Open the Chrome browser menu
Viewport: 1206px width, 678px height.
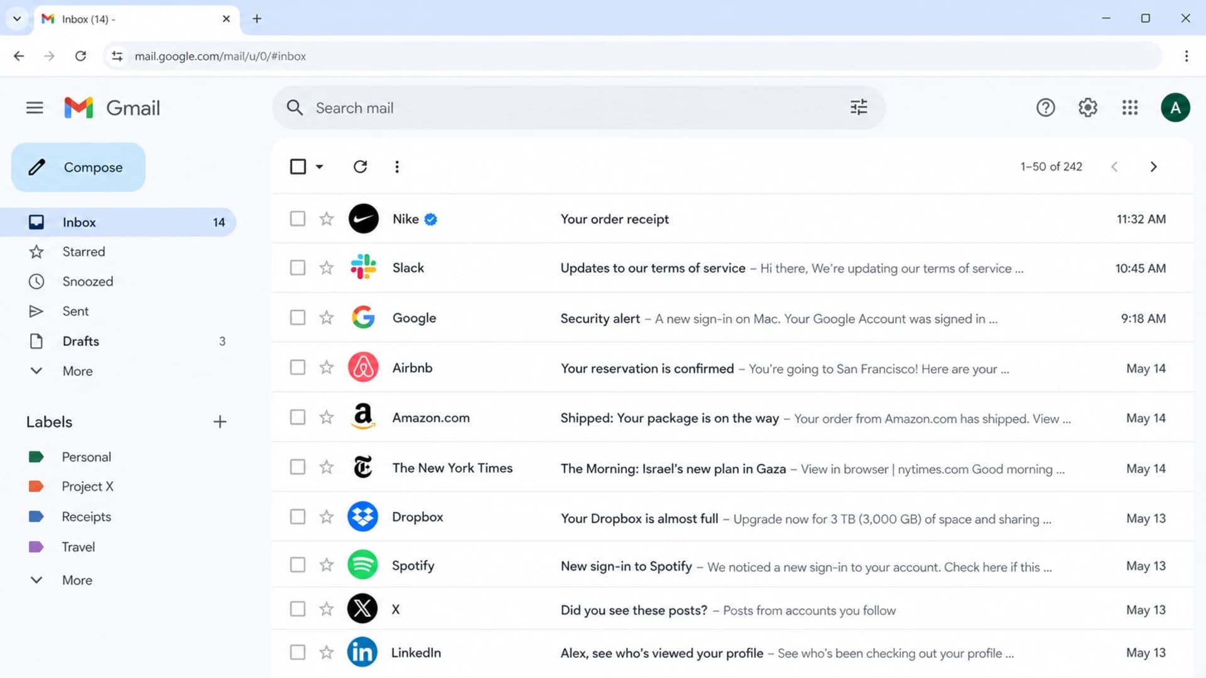pyautogui.click(x=1186, y=56)
